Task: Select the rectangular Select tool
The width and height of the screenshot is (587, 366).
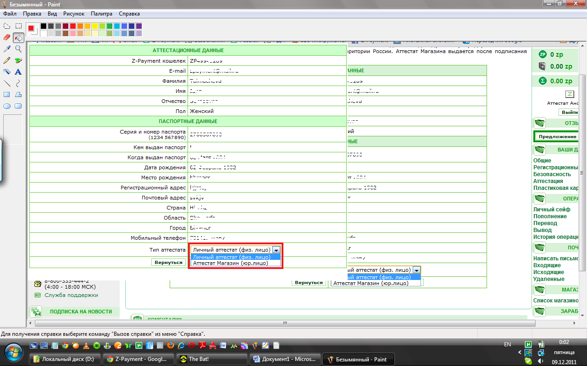Action: coord(18,26)
